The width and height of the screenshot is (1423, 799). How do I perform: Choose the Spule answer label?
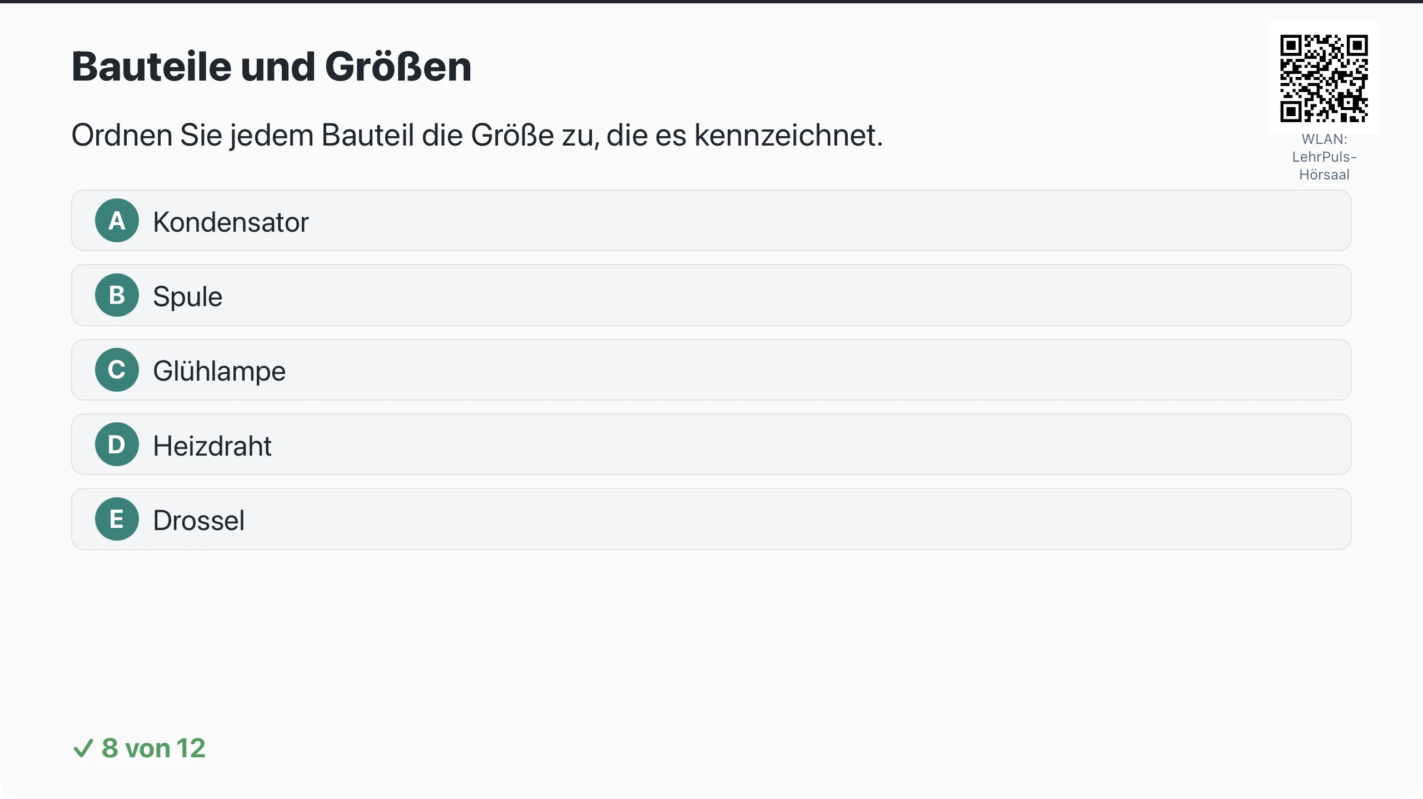(x=187, y=296)
